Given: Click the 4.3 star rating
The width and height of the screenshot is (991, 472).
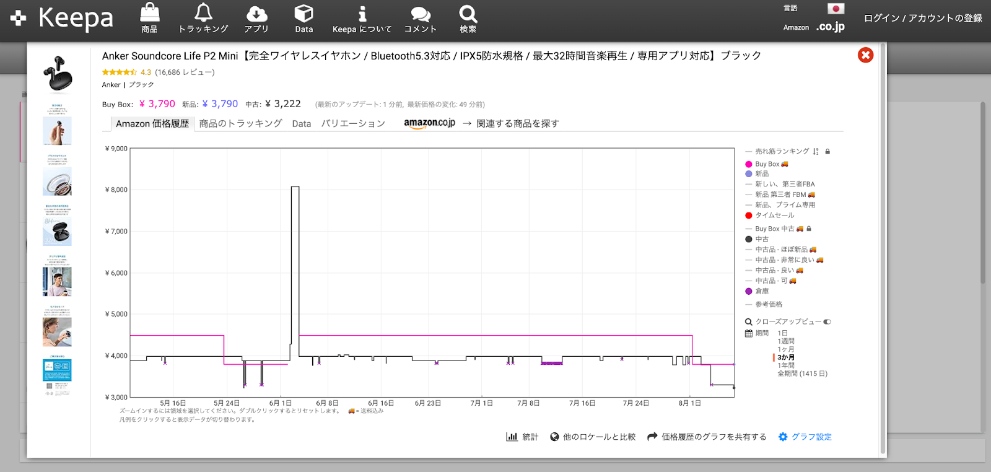Looking at the screenshot, I should [x=126, y=72].
